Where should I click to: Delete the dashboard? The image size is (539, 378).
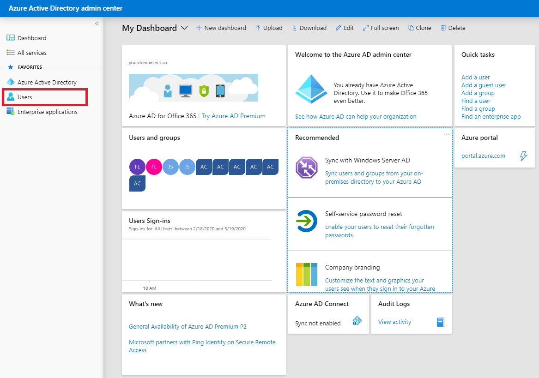click(453, 28)
